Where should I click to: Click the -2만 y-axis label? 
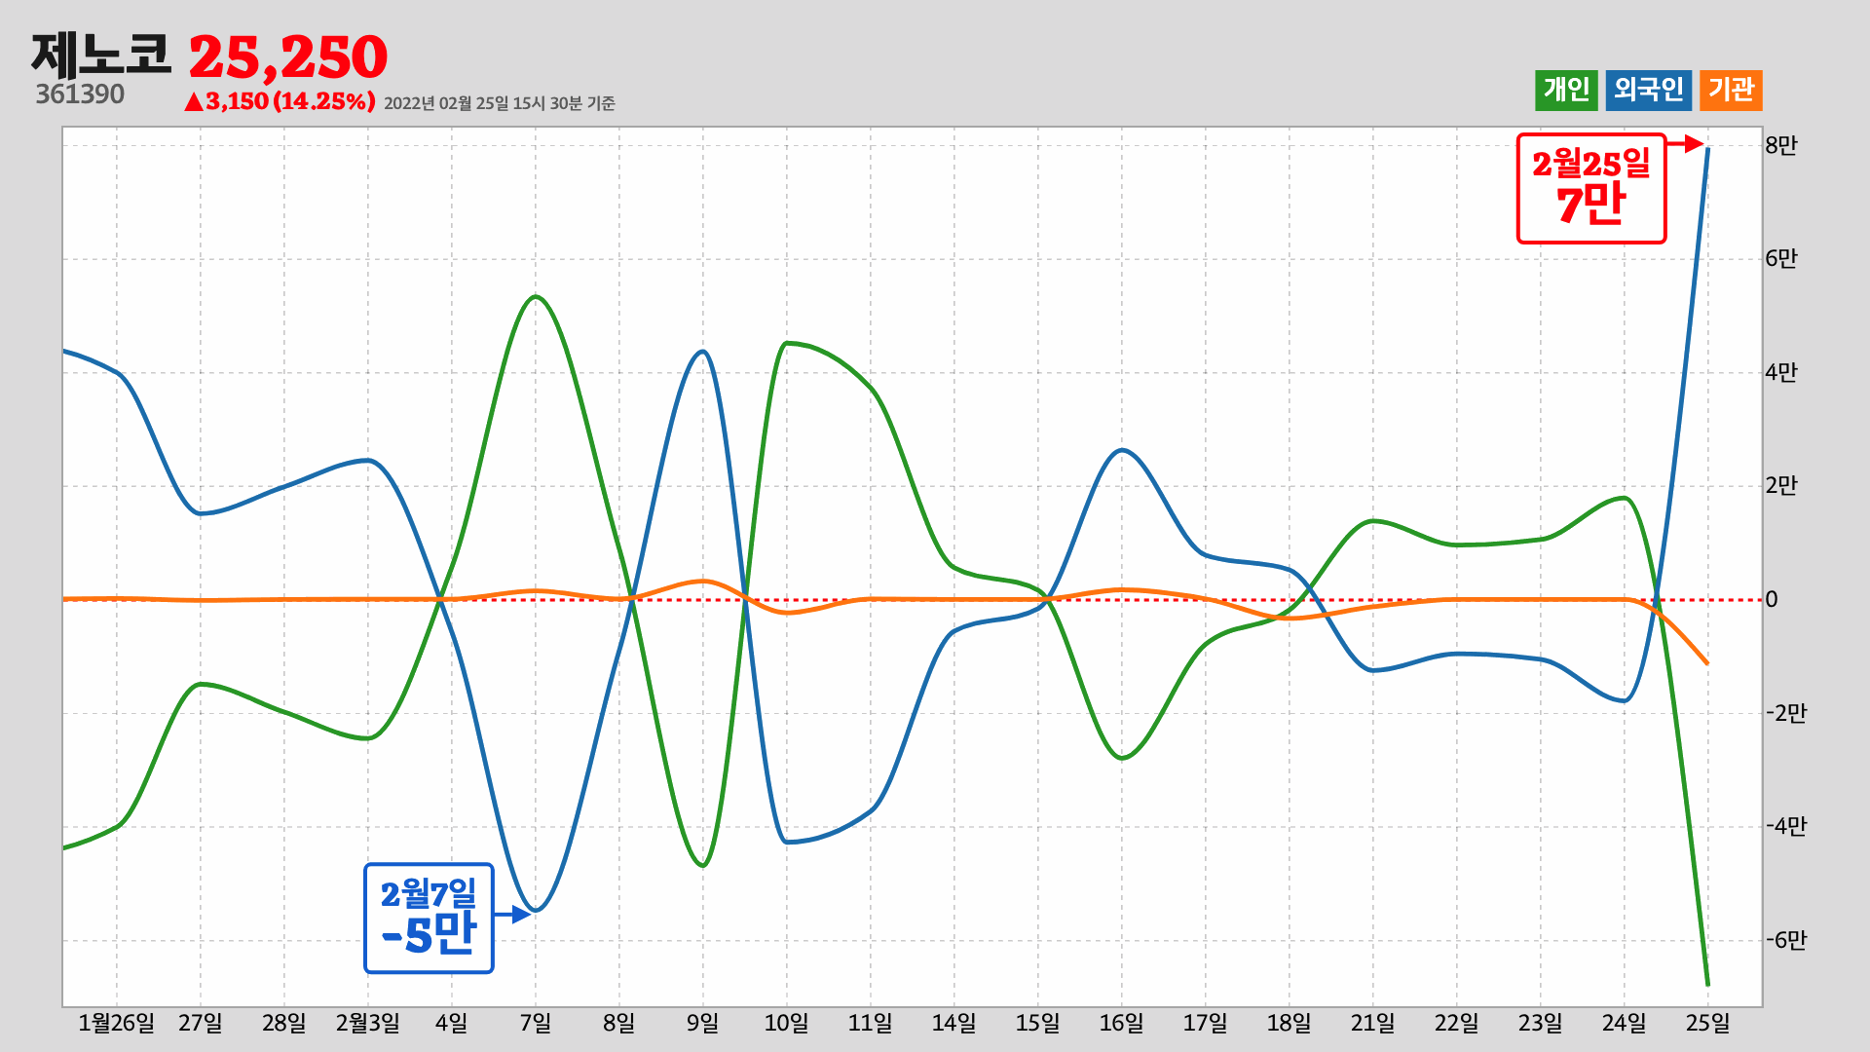pos(1786,713)
